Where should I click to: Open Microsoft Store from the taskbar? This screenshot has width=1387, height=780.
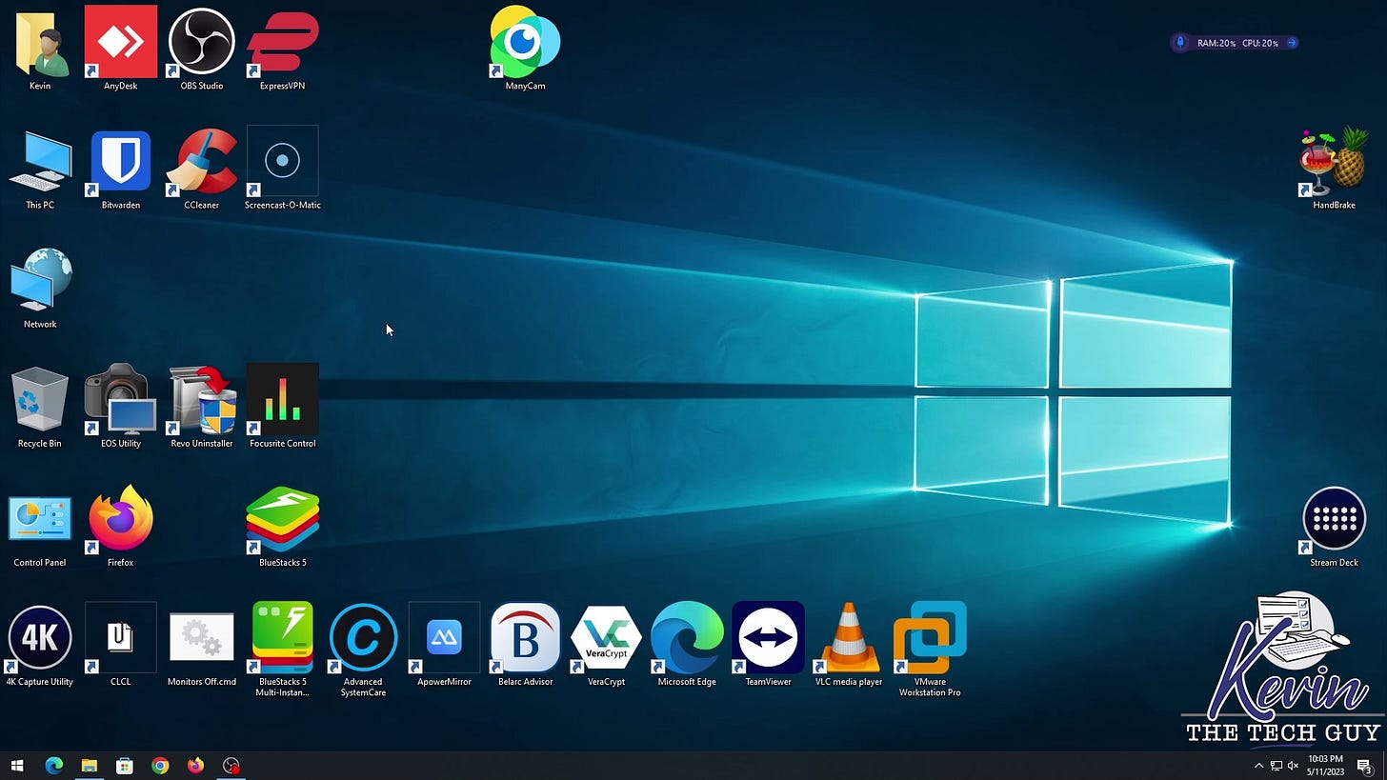(124, 765)
